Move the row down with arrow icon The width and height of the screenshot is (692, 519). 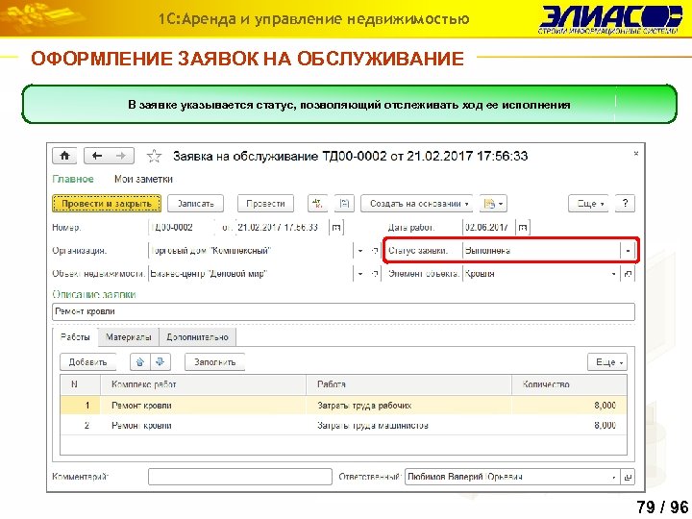pos(161,362)
